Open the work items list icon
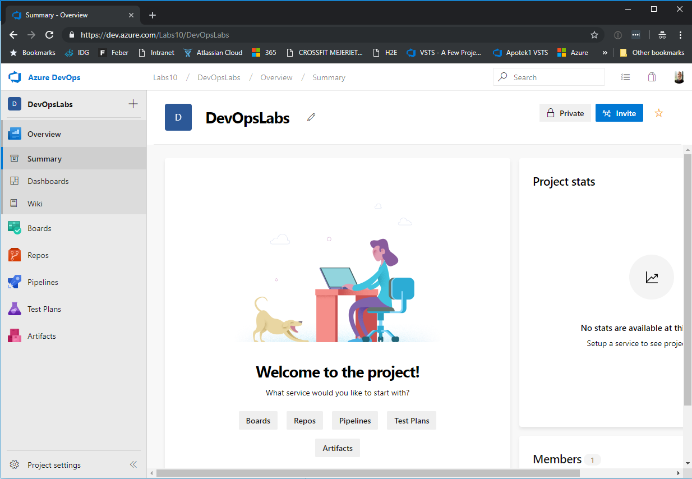 click(x=625, y=77)
